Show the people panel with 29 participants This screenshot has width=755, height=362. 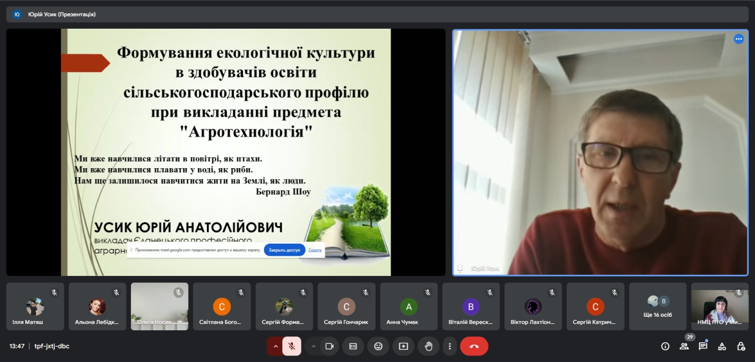(x=684, y=346)
